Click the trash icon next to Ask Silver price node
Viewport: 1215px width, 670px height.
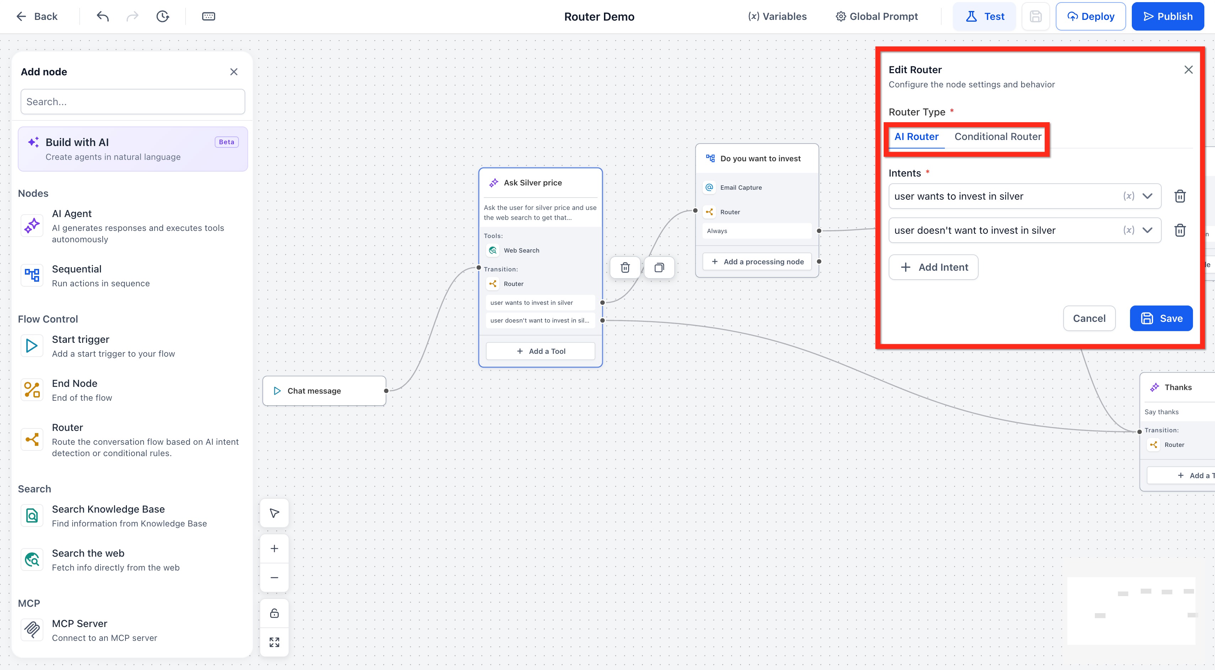click(625, 268)
